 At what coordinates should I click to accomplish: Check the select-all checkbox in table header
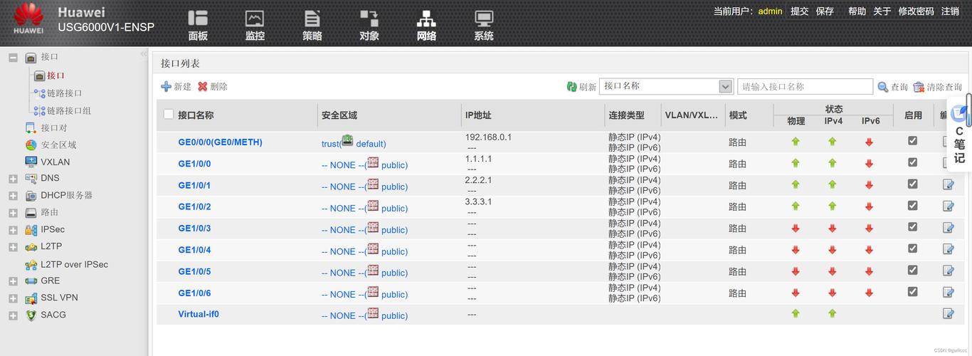[169, 114]
